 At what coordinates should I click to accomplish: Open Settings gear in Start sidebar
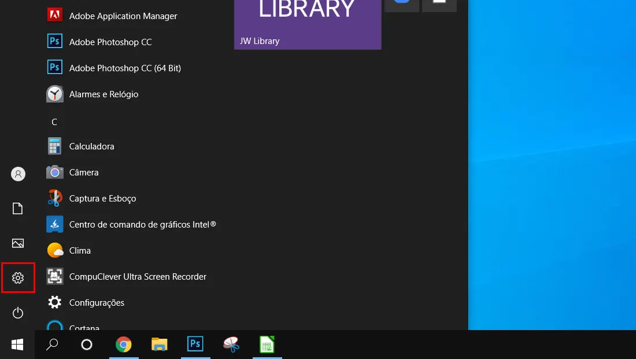[18, 278]
